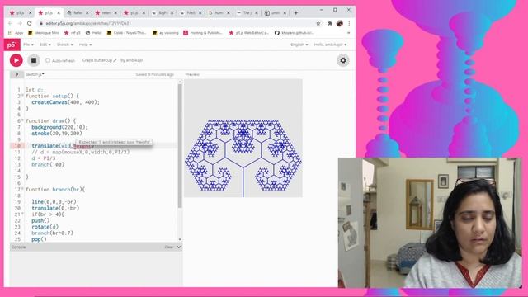Screen dimensions: 528x297
Task: Open the Ideologue Miro bookmark
Action: pyautogui.click(x=44, y=33)
